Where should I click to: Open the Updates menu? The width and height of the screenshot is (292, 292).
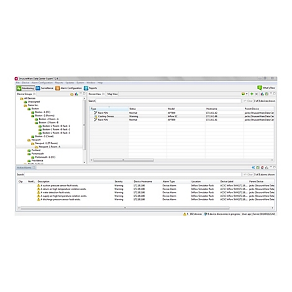click(x=70, y=83)
